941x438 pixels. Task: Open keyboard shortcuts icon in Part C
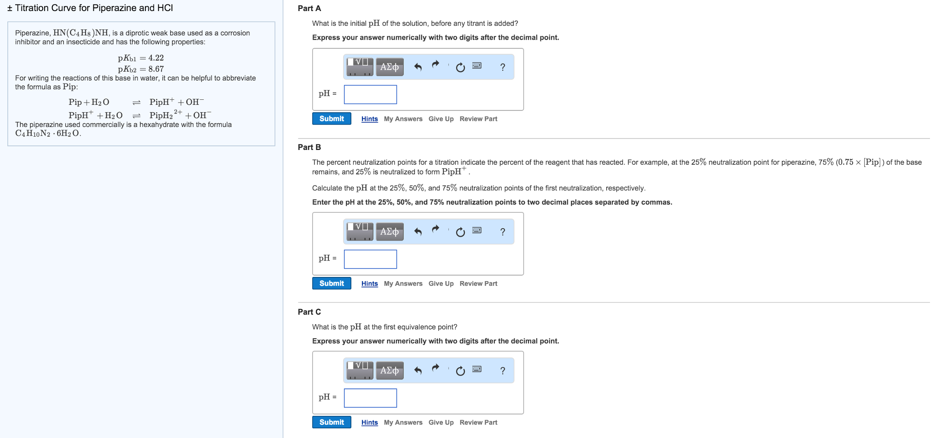(x=477, y=369)
